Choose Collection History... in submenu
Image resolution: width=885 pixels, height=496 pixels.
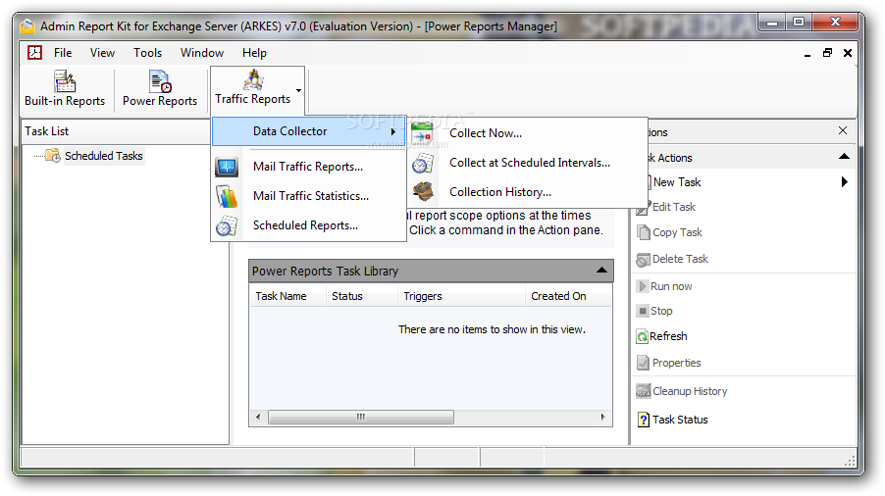coord(500,192)
